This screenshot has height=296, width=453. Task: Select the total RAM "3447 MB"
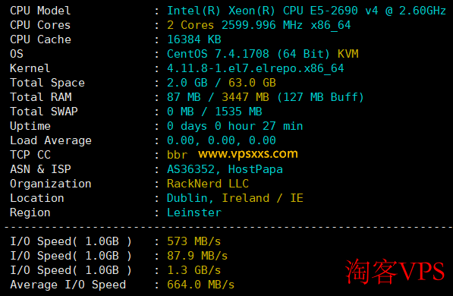pos(245,97)
